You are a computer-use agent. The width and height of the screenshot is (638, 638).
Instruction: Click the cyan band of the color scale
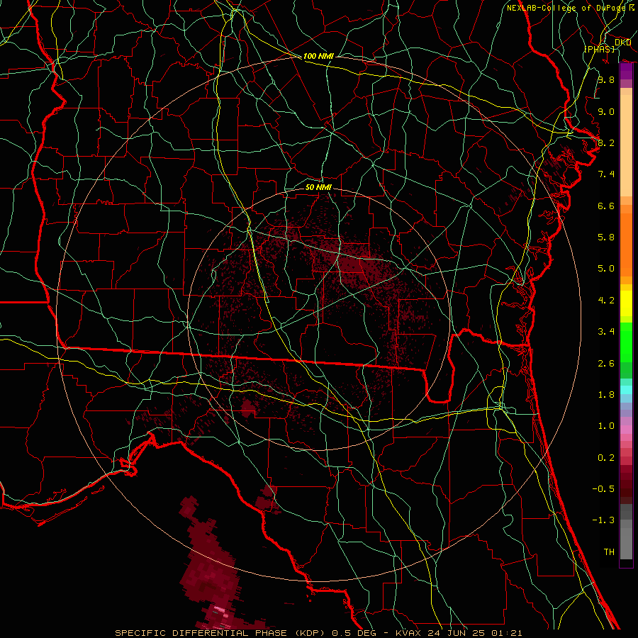pyautogui.click(x=626, y=390)
